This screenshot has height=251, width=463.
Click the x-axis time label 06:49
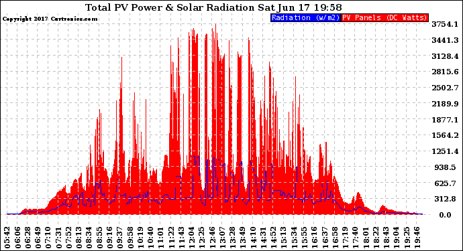point(38,238)
